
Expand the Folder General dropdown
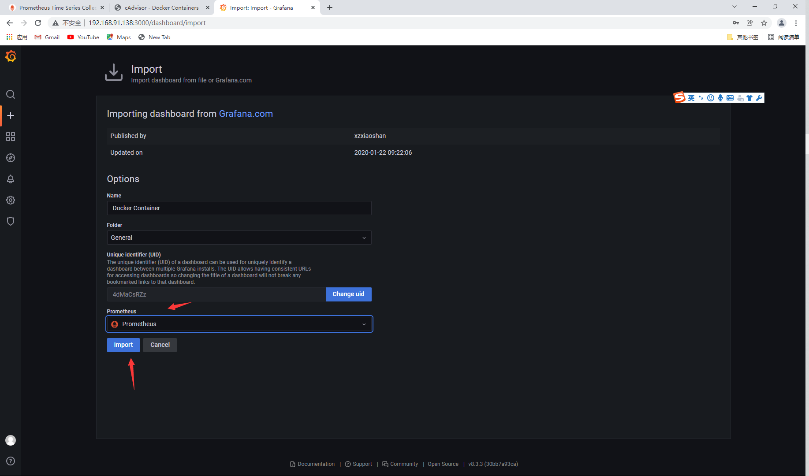click(239, 238)
